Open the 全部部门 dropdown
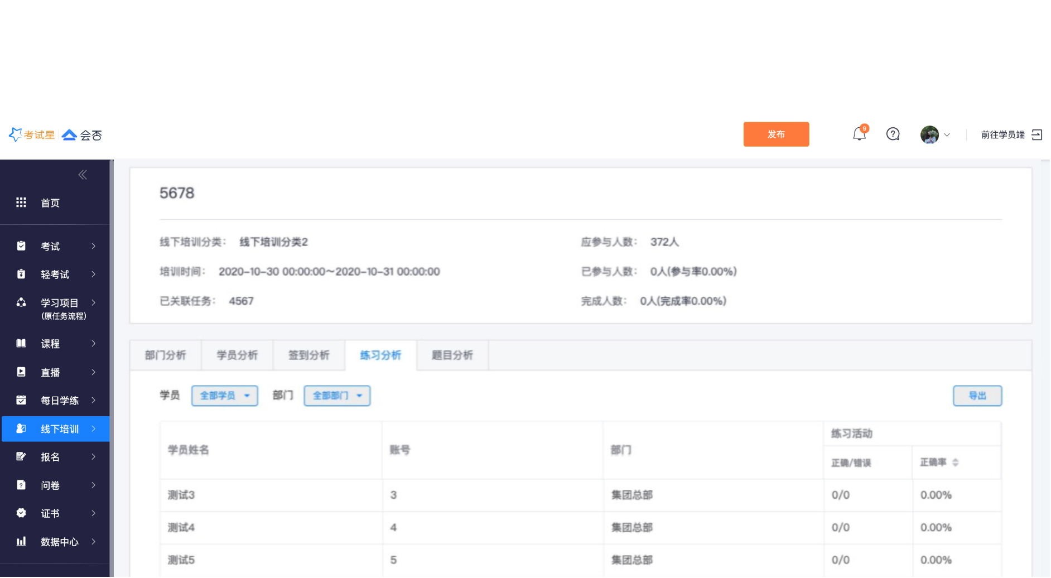This screenshot has height=578, width=1051. pos(337,396)
